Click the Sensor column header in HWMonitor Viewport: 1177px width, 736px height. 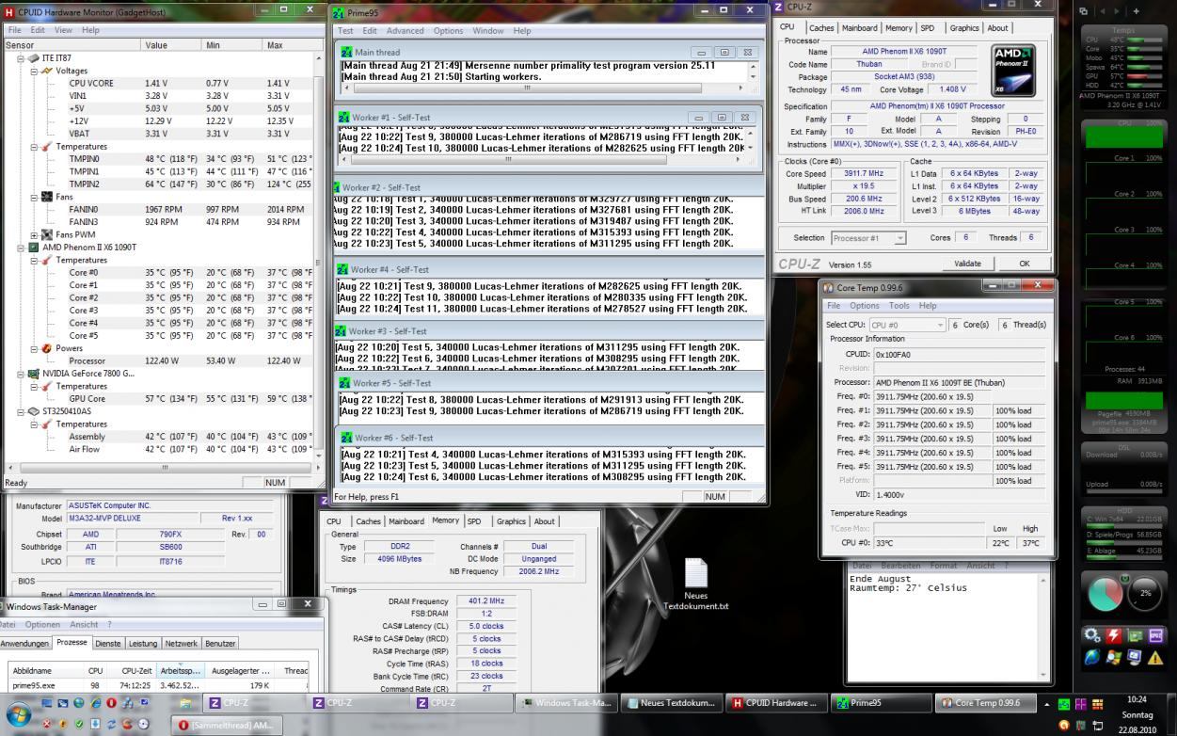coord(72,45)
